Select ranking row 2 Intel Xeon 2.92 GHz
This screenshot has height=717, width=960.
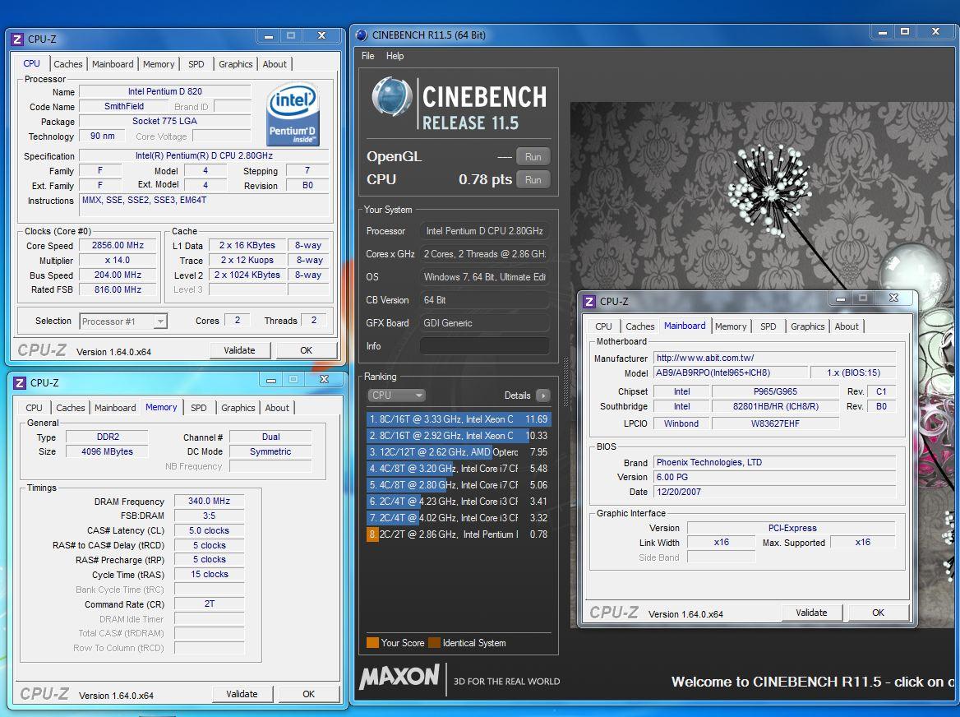click(459, 436)
